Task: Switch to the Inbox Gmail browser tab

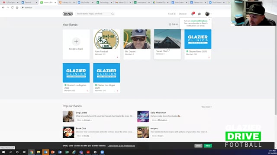Action: coord(123,3)
